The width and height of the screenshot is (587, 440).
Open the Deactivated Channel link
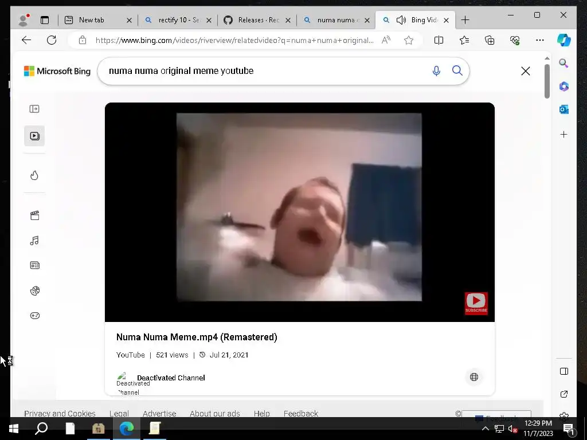(x=171, y=378)
